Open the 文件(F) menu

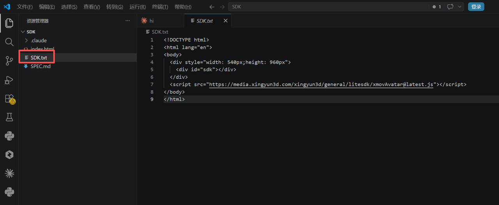pyautogui.click(x=25, y=7)
